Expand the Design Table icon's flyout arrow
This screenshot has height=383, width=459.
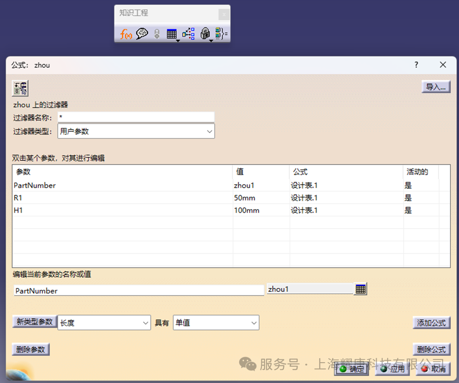point(178,41)
